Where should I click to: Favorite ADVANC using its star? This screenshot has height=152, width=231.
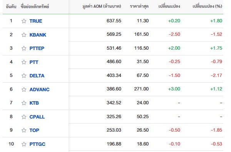click(24, 89)
